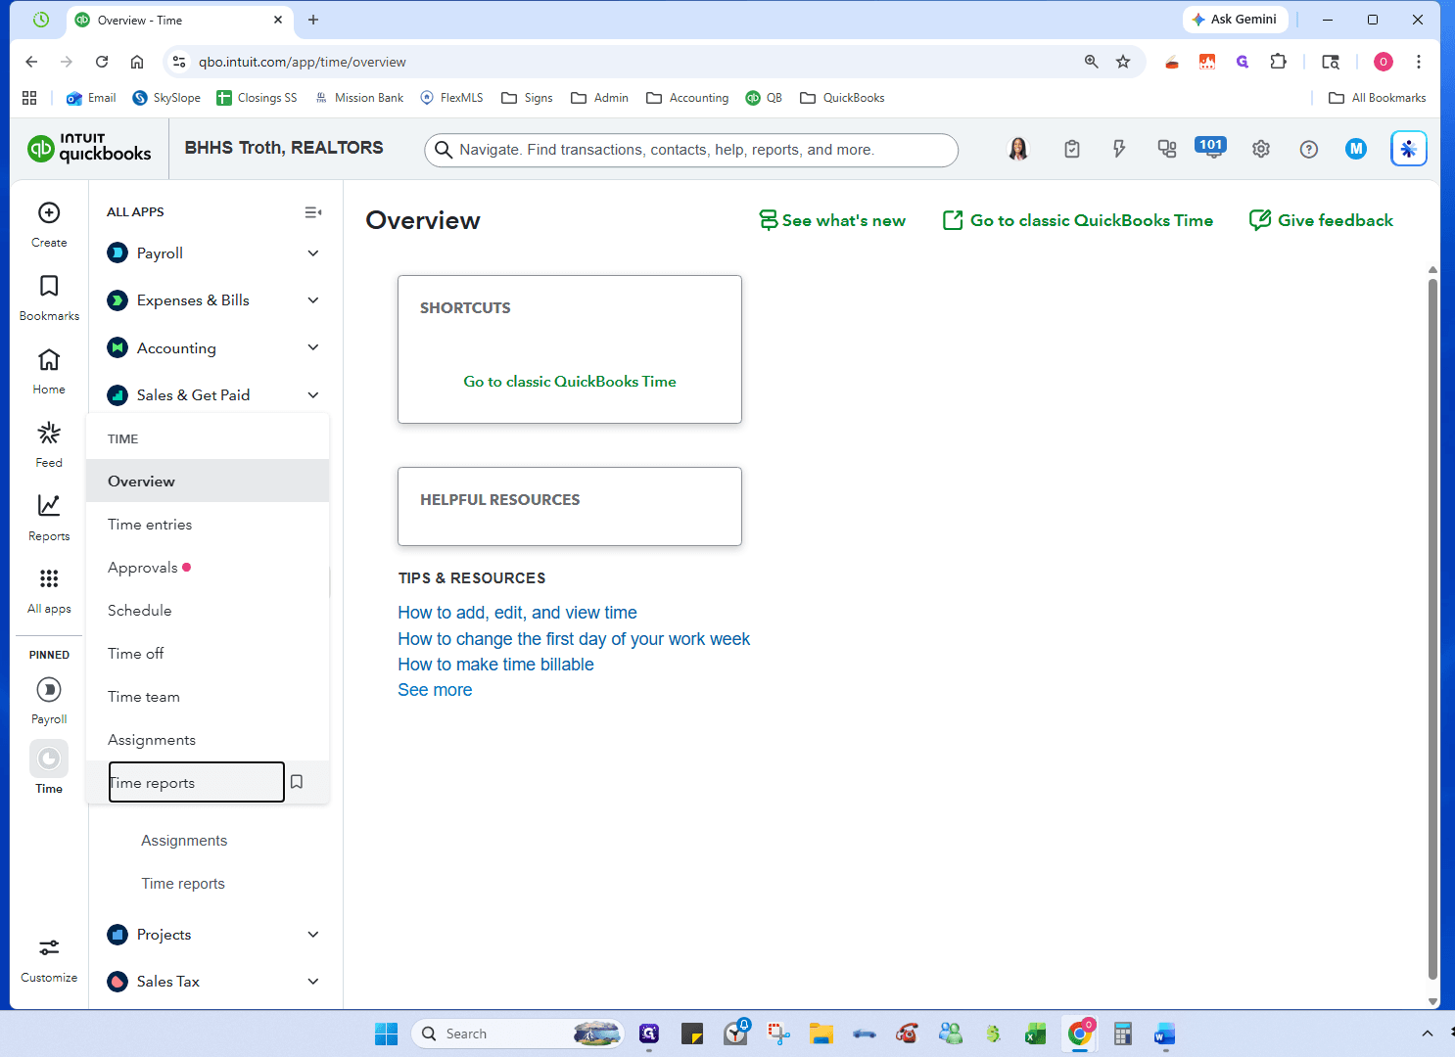Click the pinned Payroll icon
The image size is (1455, 1057).
coord(49,690)
